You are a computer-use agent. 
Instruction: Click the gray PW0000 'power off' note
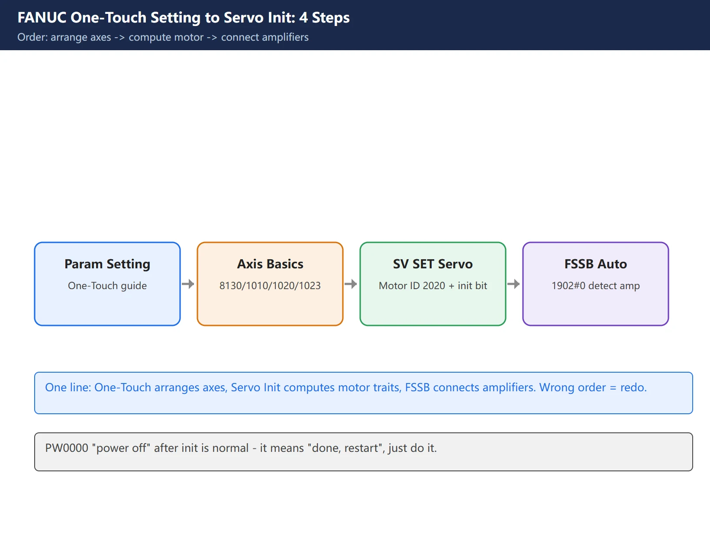pyautogui.click(x=364, y=452)
